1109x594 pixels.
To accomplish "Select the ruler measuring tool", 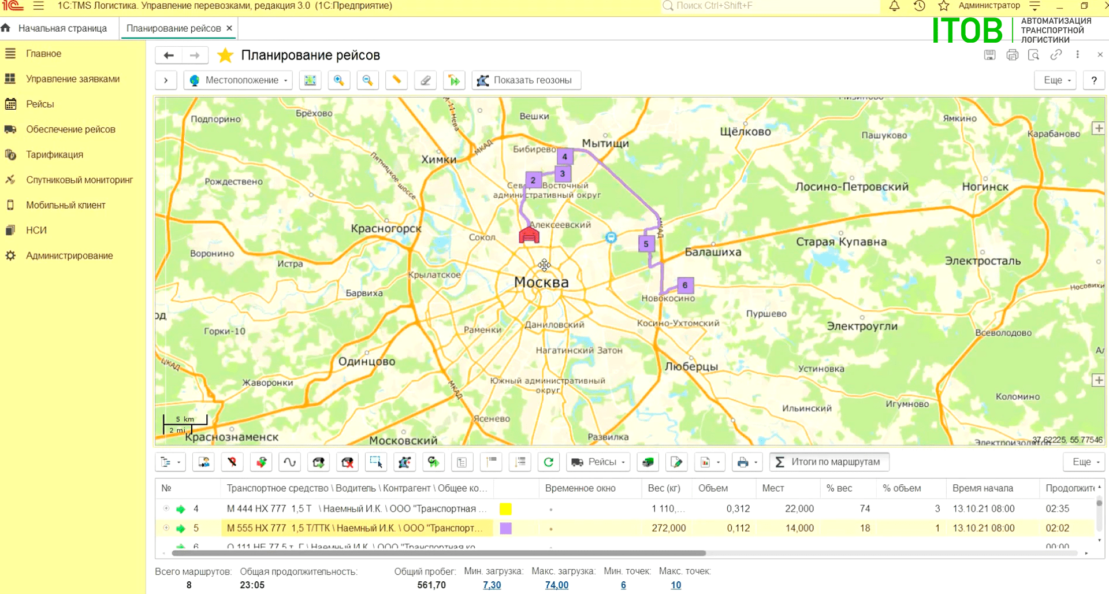I will pyautogui.click(x=397, y=80).
